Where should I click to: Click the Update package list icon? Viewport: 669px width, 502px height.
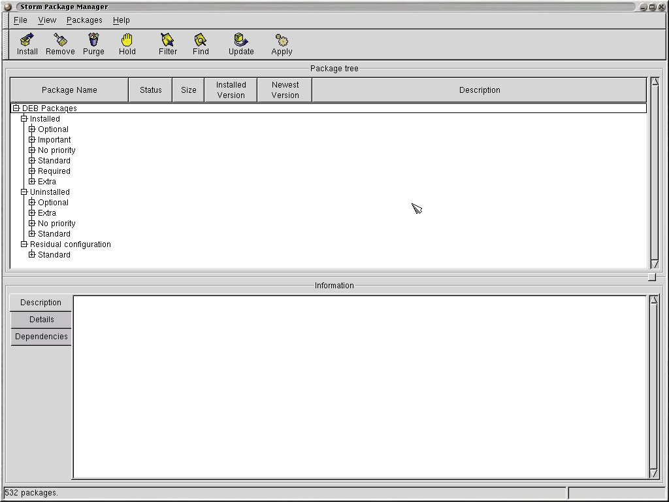[x=241, y=41]
